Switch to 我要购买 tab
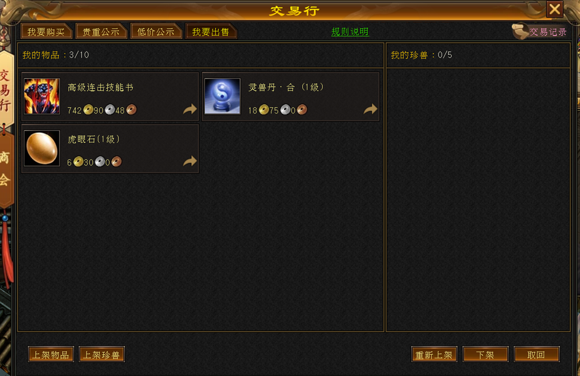This screenshot has width=580, height=376. point(46,32)
